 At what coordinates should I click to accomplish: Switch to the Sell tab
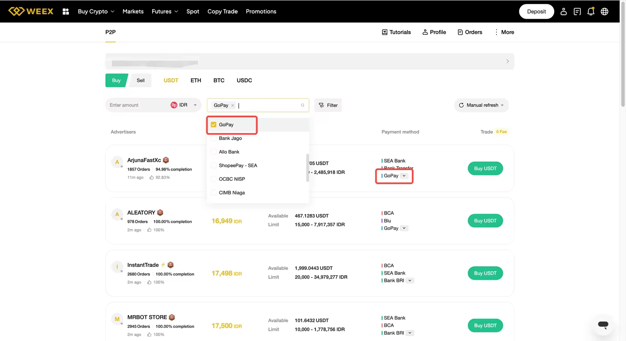tap(140, 80)
